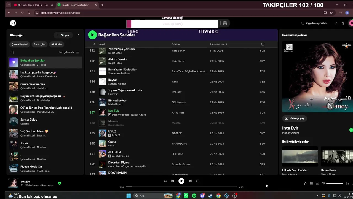The height and width of the screenshot is (199, 353).
Task: Open WhatsApp from the taskbar
Action: (x=186, y=196)
